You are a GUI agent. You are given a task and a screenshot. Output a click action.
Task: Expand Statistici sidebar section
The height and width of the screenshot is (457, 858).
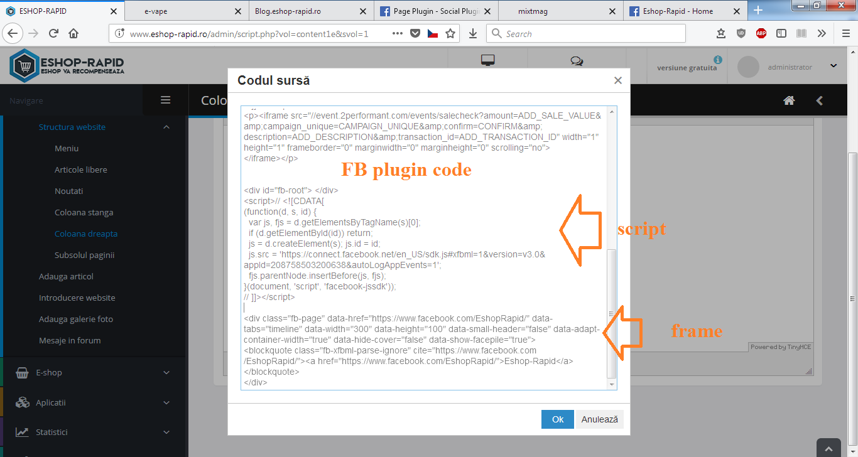coord(166,432)
